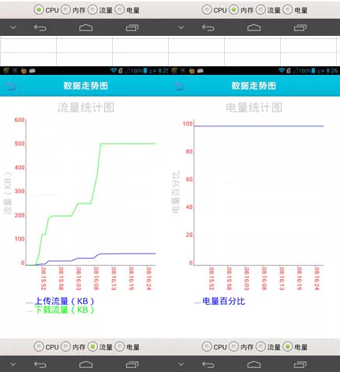This screenshot has height=372, width=340.
Task: Tap time label 08:16:24 under 电量统计图 chart
Action: pyautogui.click(x=317, y=278)
